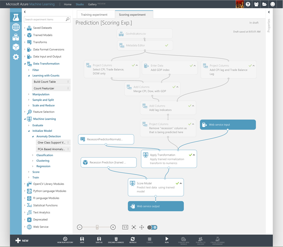Select One-Class Support Vector module

pyautogui.click(x=53, y=142)
